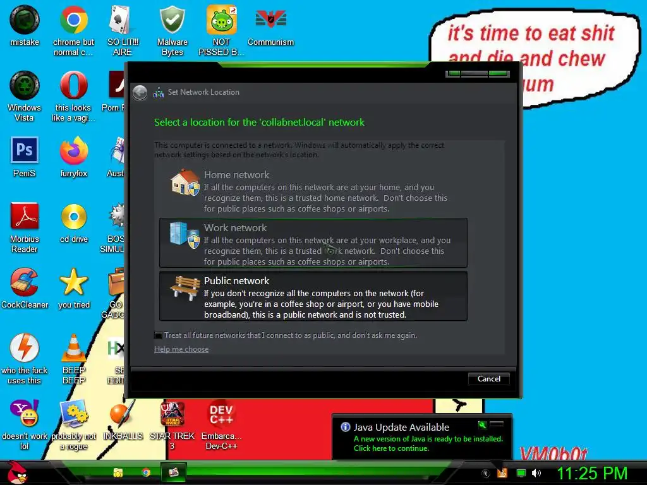Click the Angry Birds start button

pyautogui.click(x=16, y=472)
